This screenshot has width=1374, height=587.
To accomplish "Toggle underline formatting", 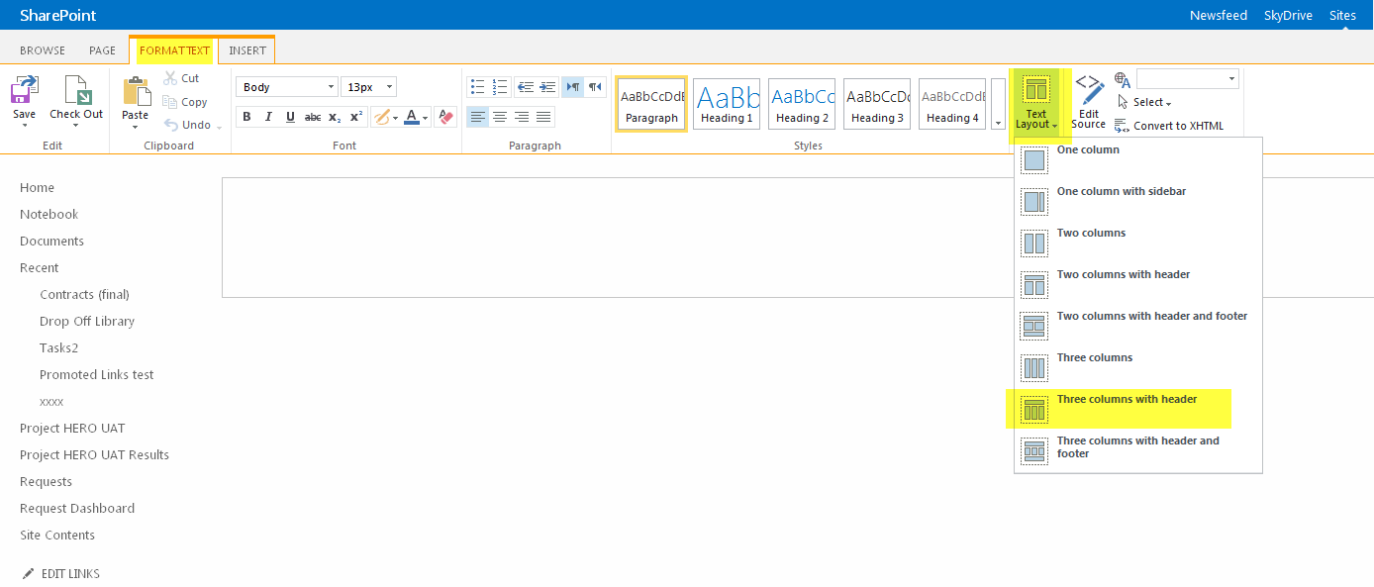I will click(x=290, y=117).
